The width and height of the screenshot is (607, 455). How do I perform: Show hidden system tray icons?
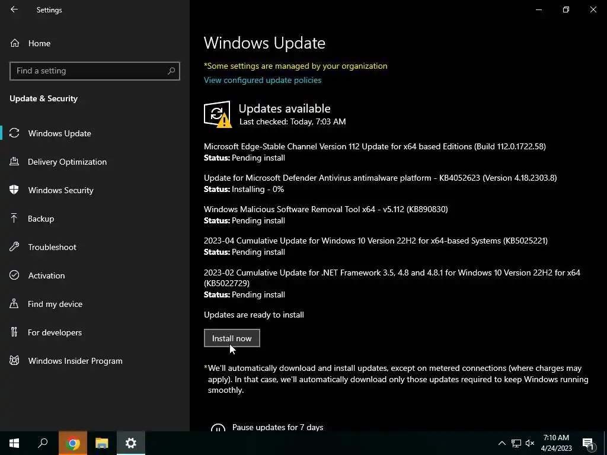(x=501, y=443)
